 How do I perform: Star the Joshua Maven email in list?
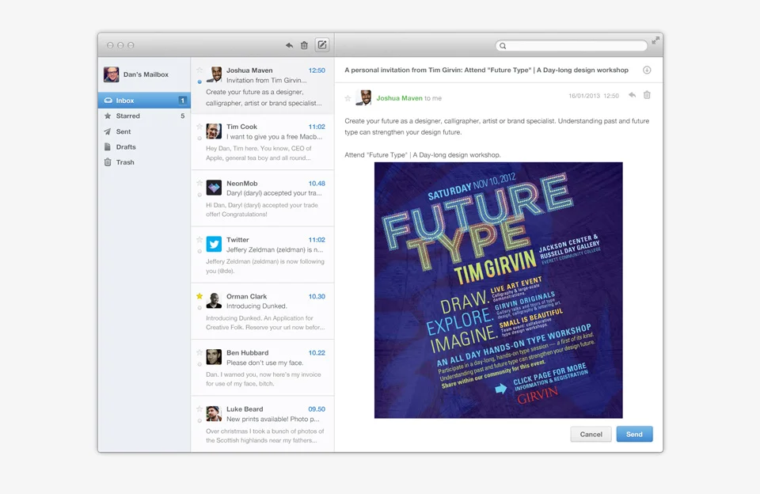[199, 70]
